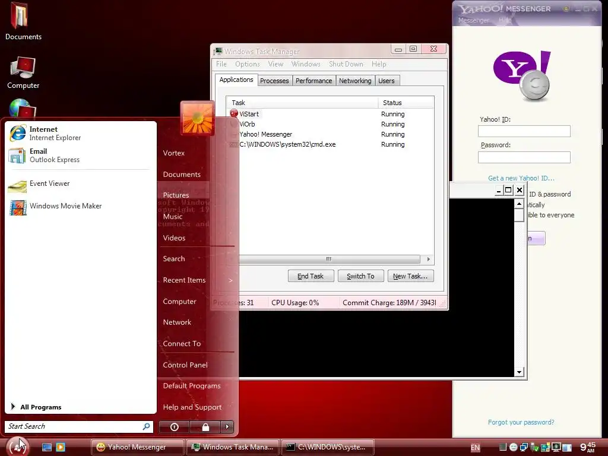The width and height of the screenshot is (608, 456).
Task: Expand Recent Items submenu arrow
Action: coord(230,280)
